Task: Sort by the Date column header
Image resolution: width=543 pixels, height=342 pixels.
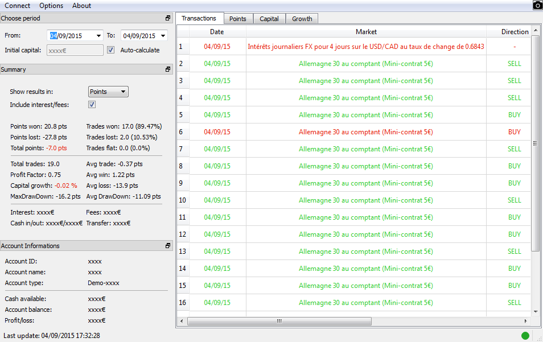Action: click(x=217, y=31)
